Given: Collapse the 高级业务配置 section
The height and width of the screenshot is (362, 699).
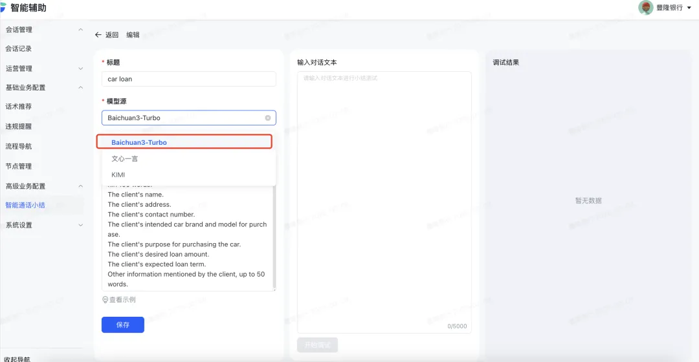Looking at the screenshot, I should tap(80, 186).
